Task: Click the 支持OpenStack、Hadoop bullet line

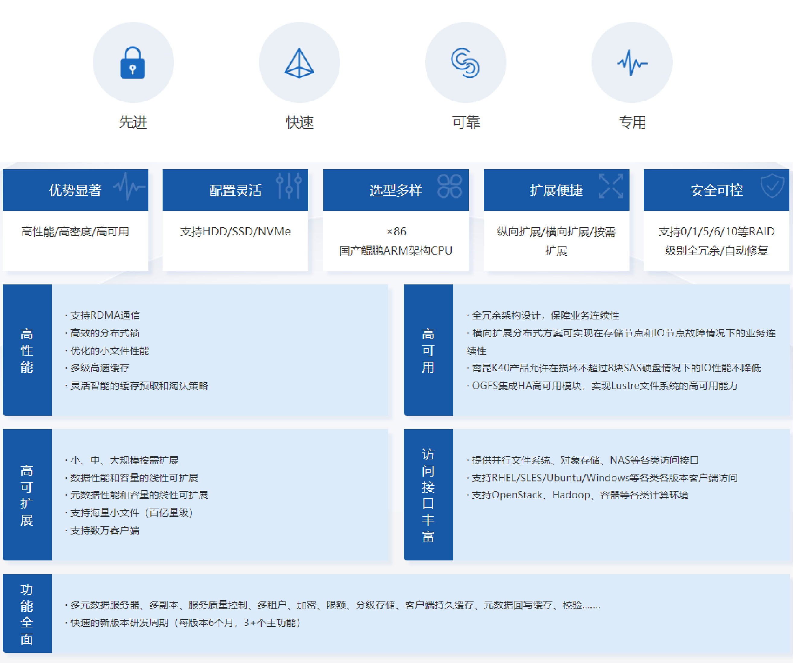Action: [x=580, y=495]
